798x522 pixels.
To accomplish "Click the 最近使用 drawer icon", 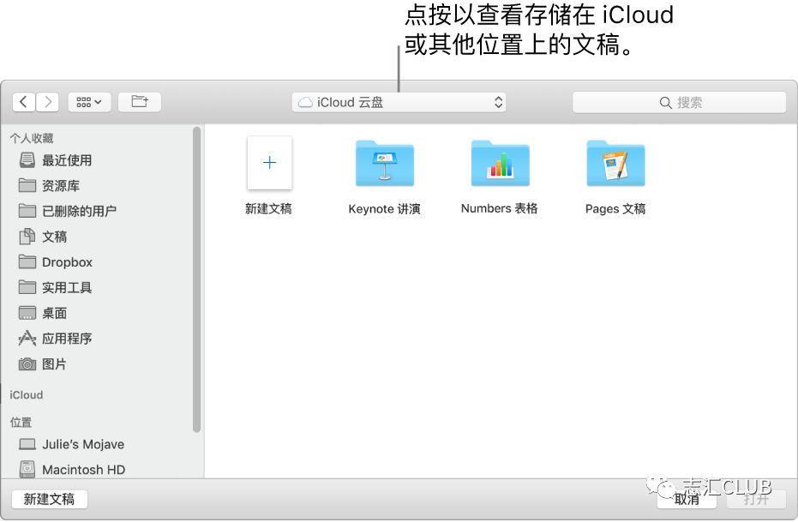I will pyautogui.click(x=27, y=160).
